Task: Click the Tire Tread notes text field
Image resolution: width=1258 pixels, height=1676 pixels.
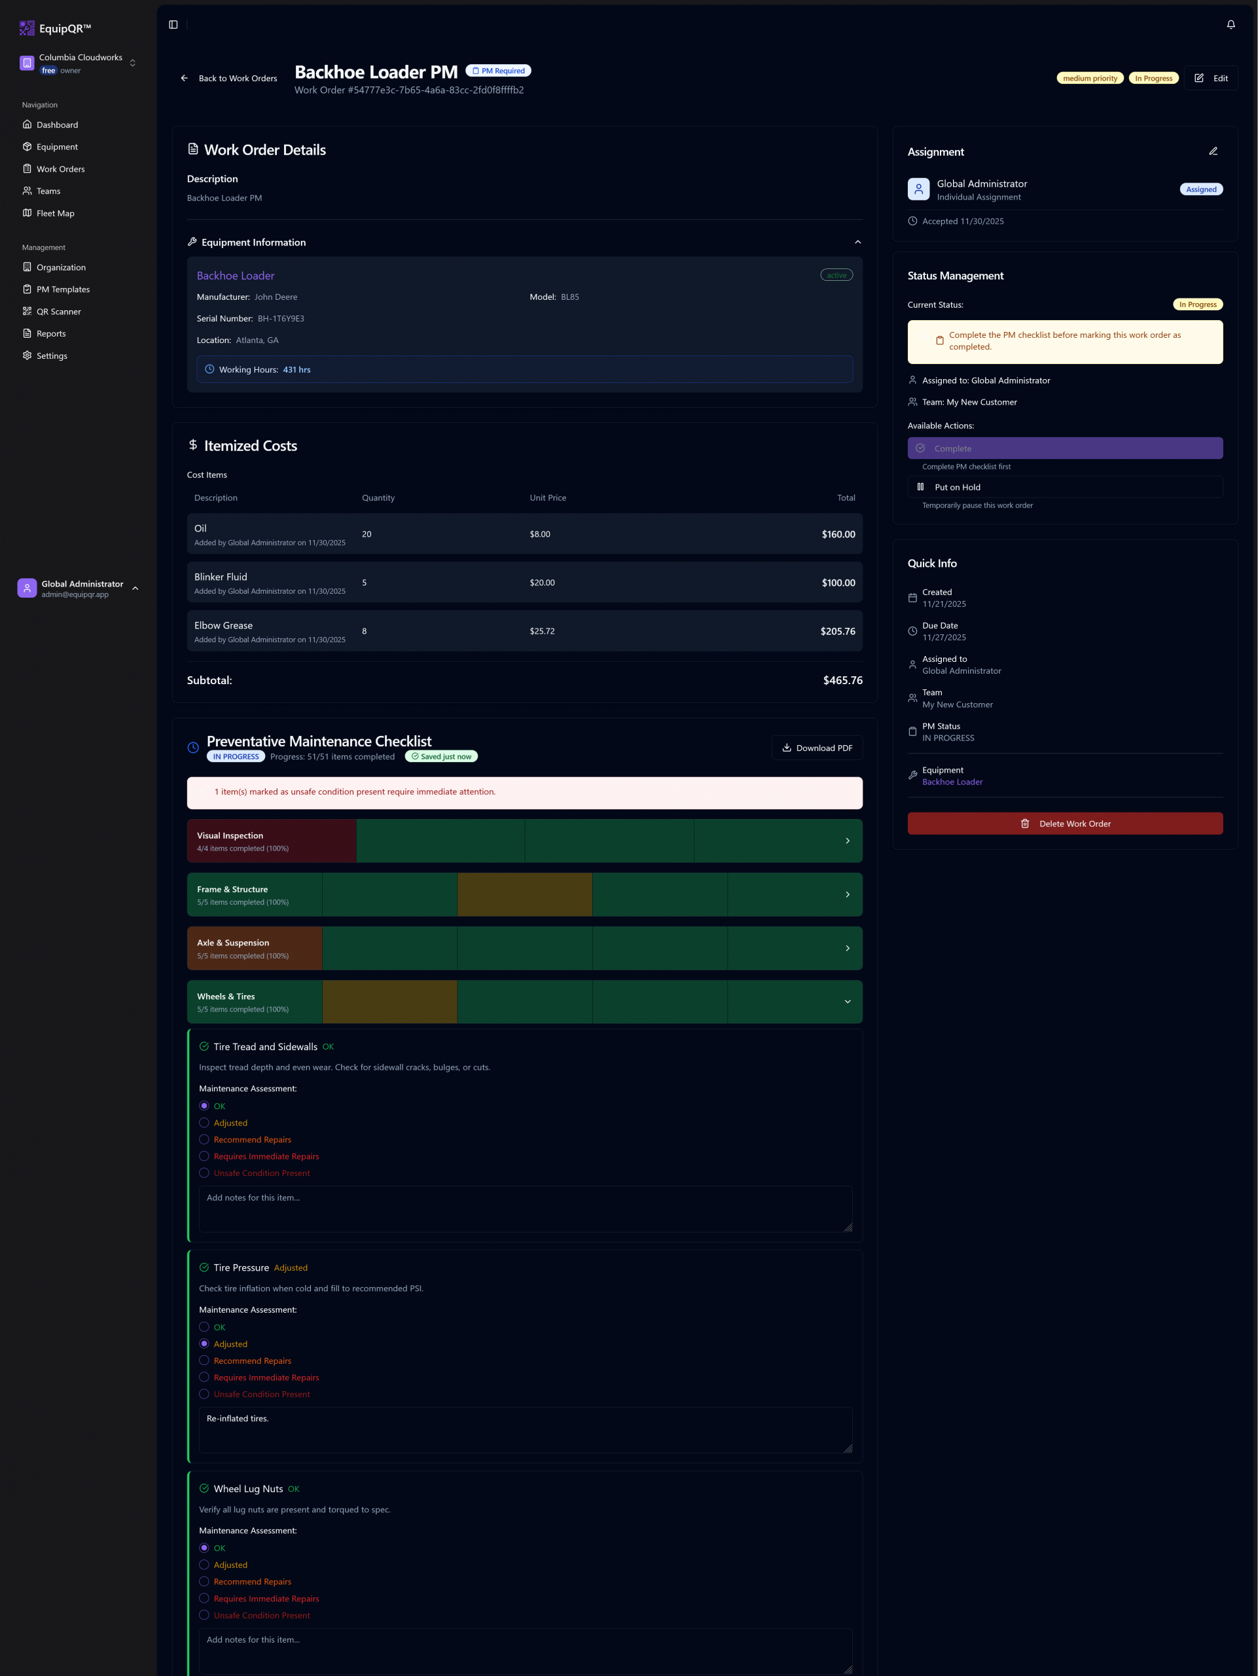Action: tap(524, 1209)
